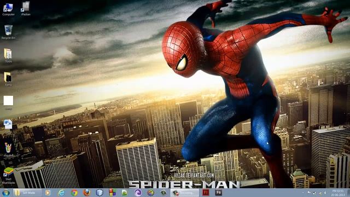Open the iPadian desktop shortcut
The height and width of the screenshot is (197, 350).
pos(26,9)
